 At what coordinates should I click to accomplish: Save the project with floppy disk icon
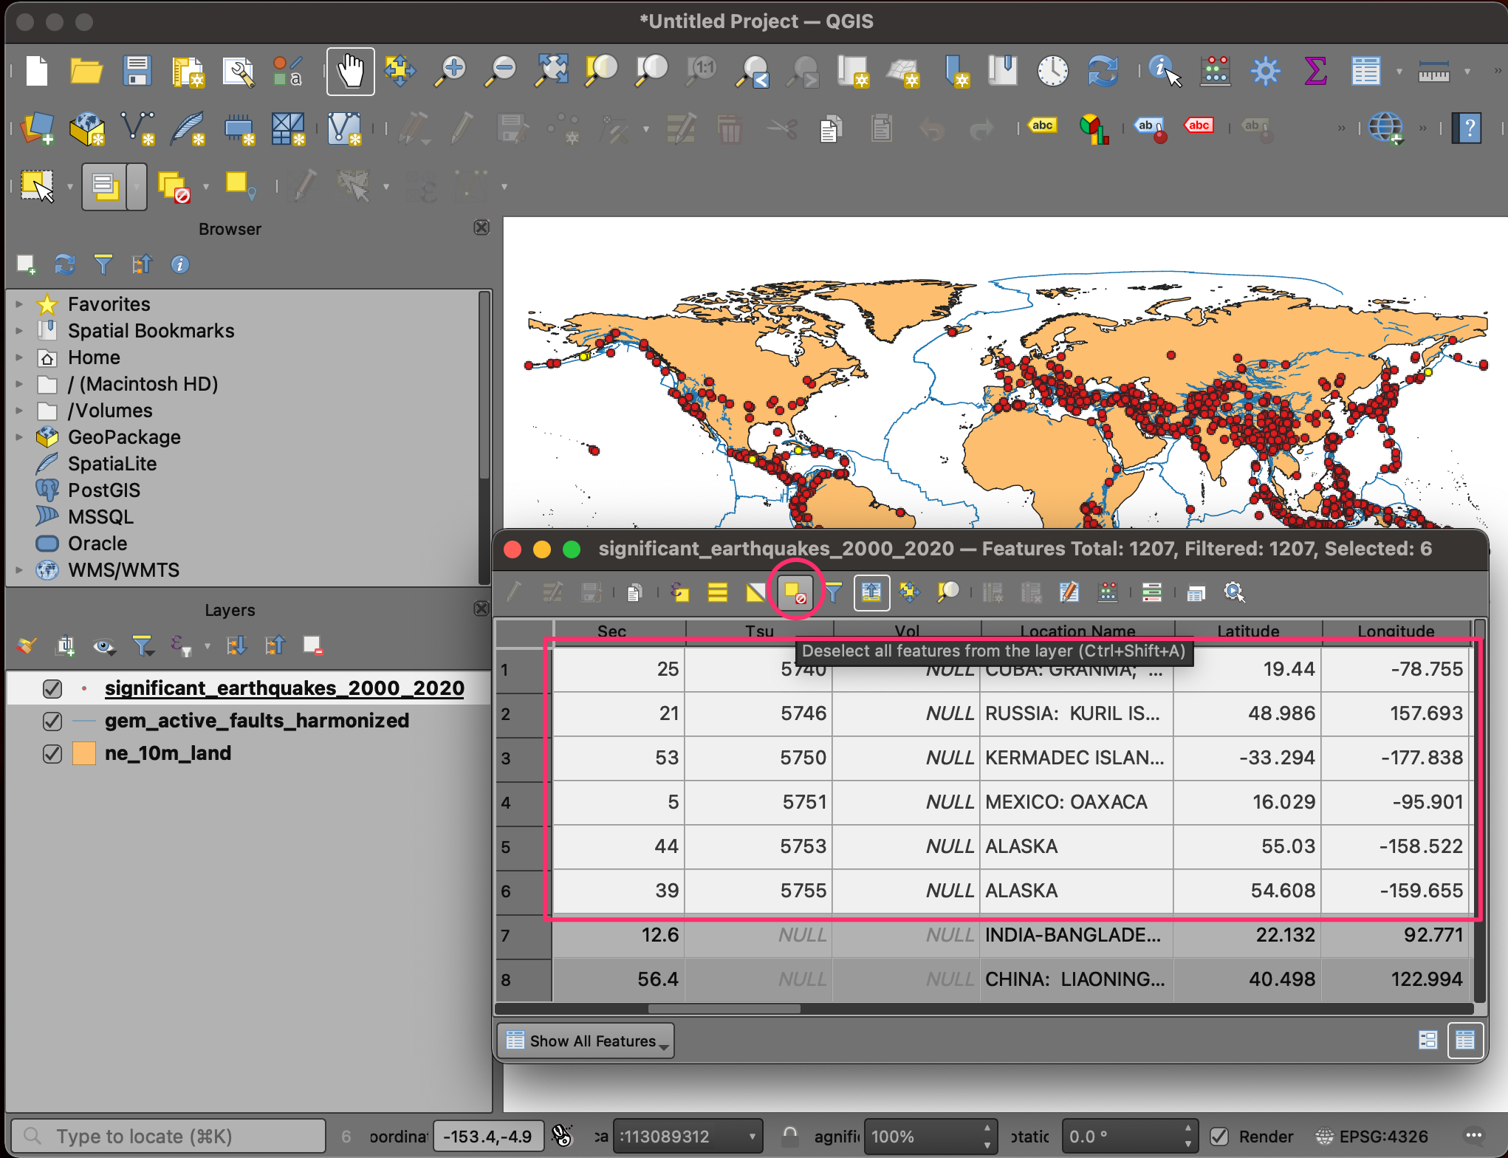coord(137,72)
